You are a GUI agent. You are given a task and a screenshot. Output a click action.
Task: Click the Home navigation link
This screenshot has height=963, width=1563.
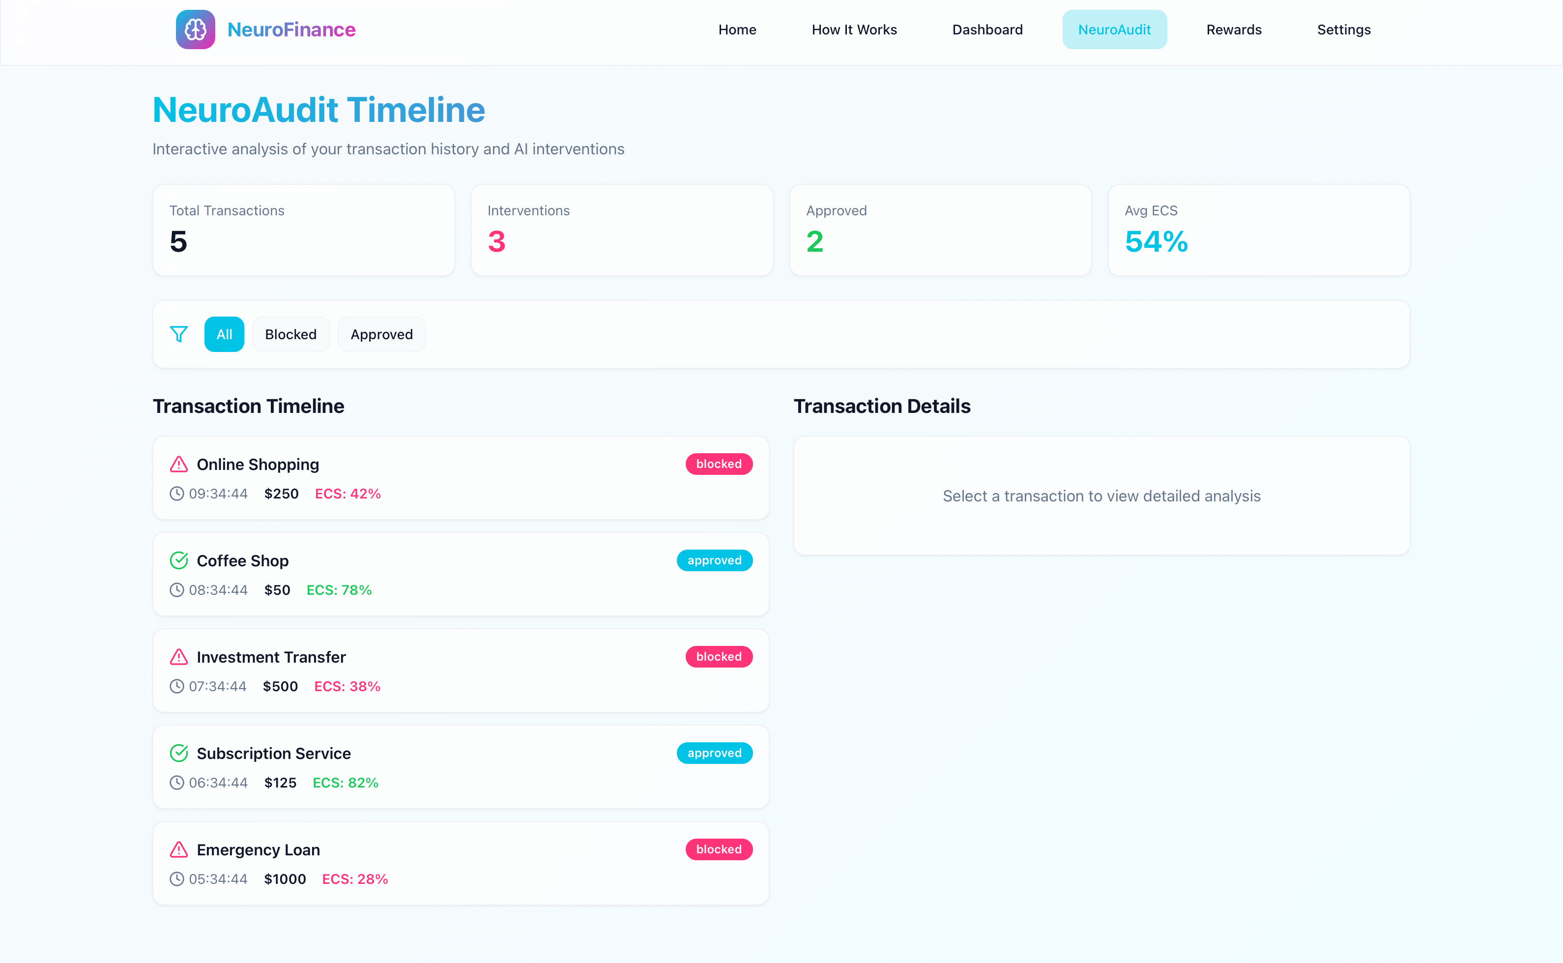pyautogui.click(x=737, y=29)
